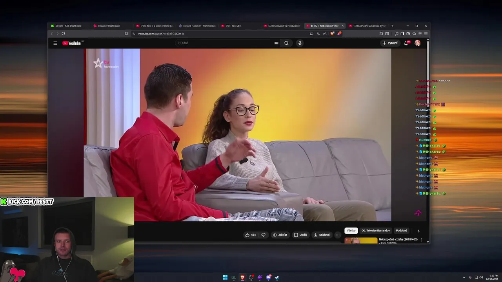Image resolution: width=502 pixels, height=282 pixels.
Task: Click the magnifier search button
Action: click(x=286, y=43)
